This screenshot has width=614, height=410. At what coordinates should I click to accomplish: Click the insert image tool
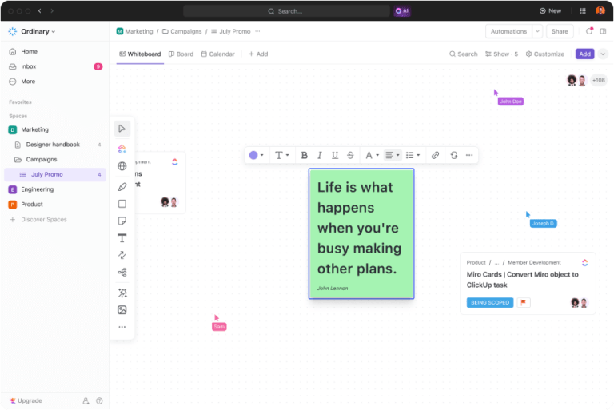coord(122,310)
